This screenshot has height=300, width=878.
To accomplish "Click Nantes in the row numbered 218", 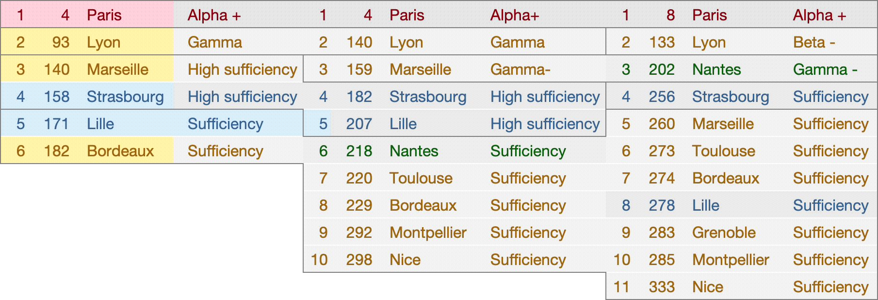I will (414, 151).
